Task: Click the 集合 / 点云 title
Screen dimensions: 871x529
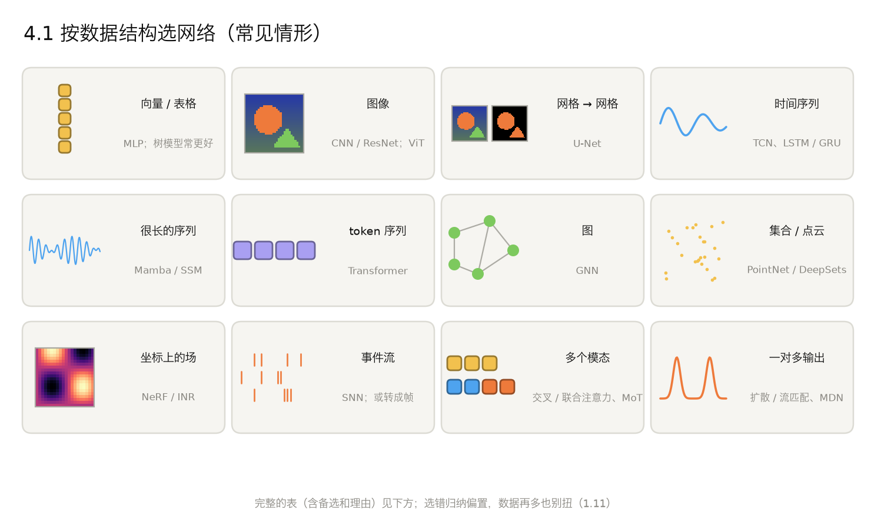Action: pyautogui.click(x=797, y=231)
